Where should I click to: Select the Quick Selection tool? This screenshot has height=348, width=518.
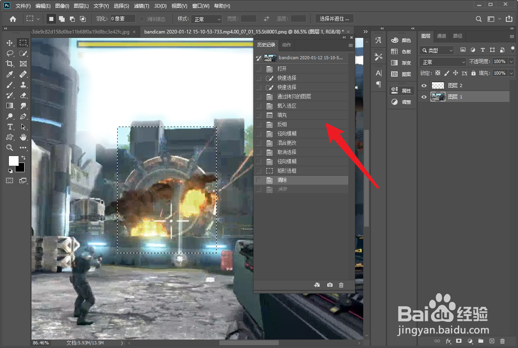pyautogui.click(x=23, y=53)
